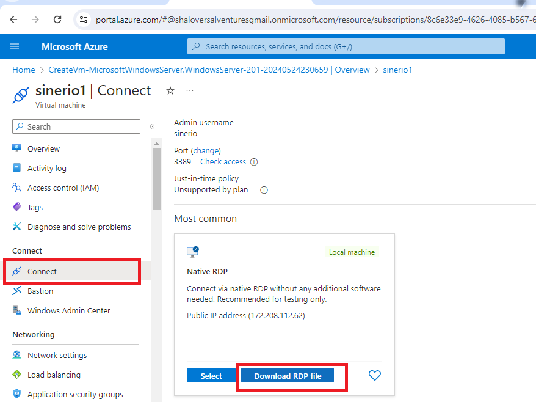Click the Windows Admin Center icon
Image resolution: width=536 pixels, height=402 pixels.
(16, 310)
